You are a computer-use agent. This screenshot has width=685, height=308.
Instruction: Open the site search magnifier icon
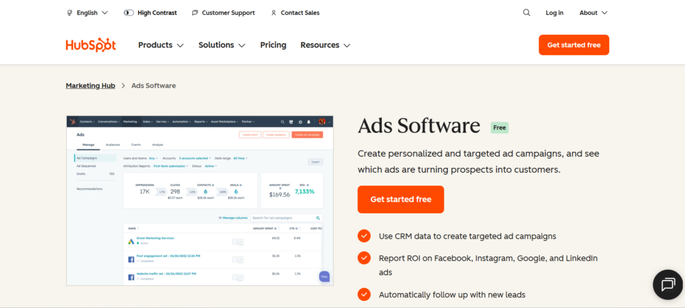coord(526,13)
